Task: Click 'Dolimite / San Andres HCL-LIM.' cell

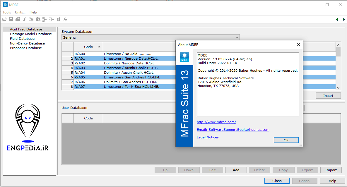Action: click(139, 82)
